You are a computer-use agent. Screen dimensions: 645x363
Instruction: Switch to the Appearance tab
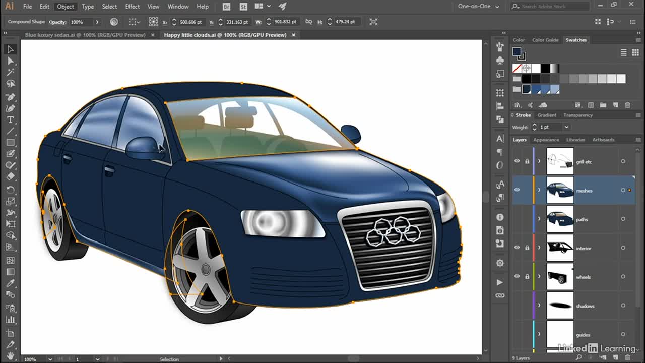pyautogui.click(x=546, y=140)
